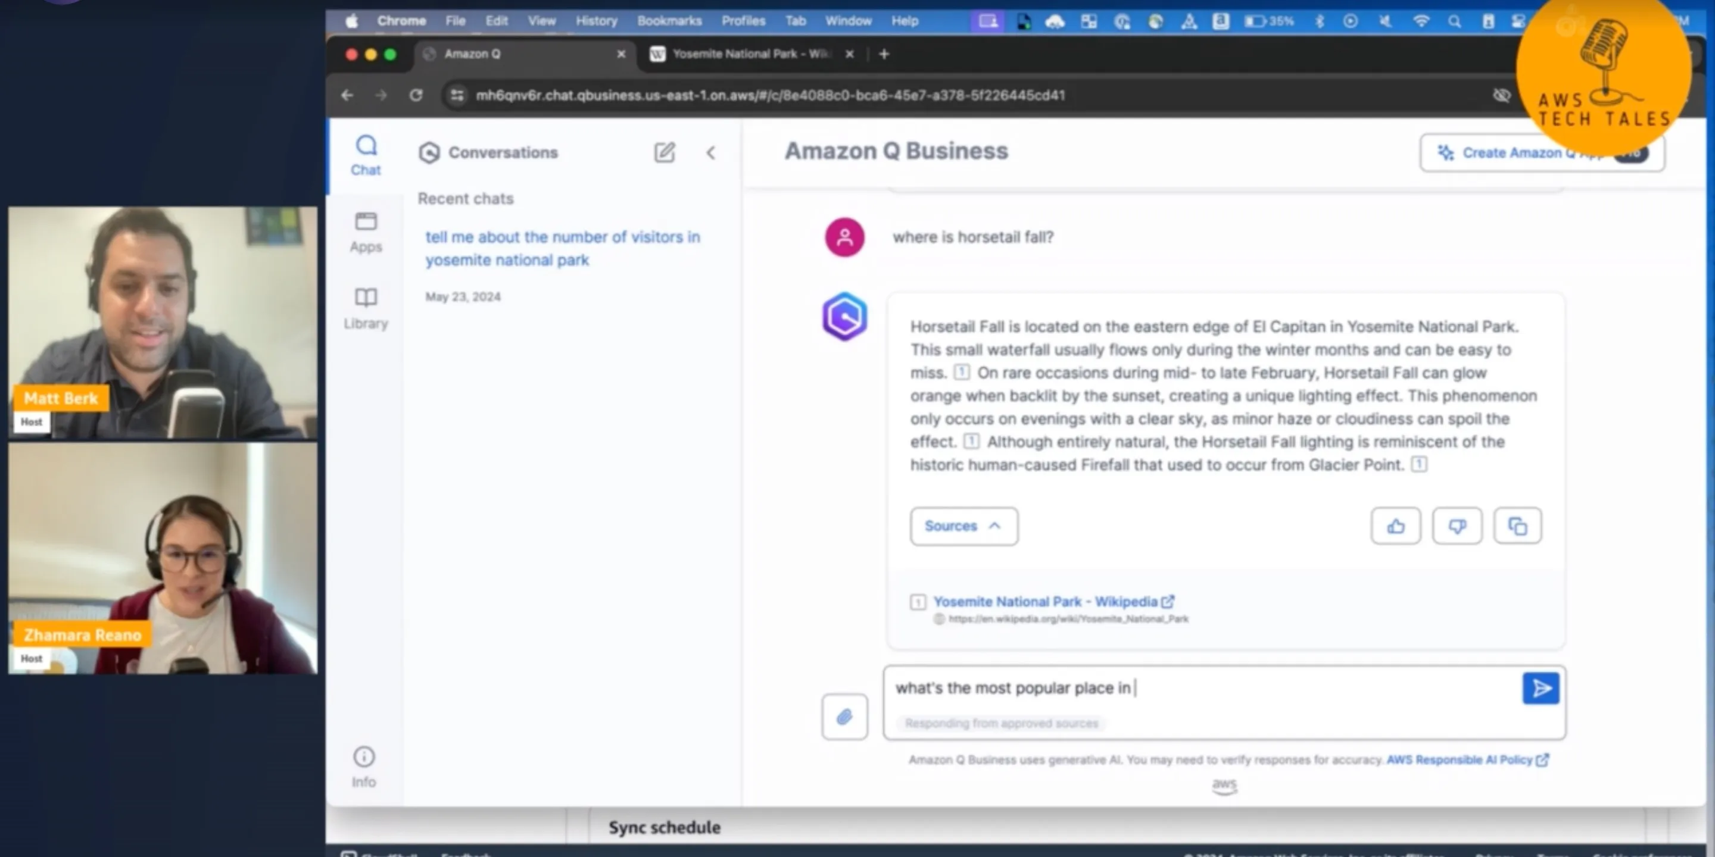Collapse the Sources list
The height and width of the screenshot is (857, 1715).
point(963,526)
